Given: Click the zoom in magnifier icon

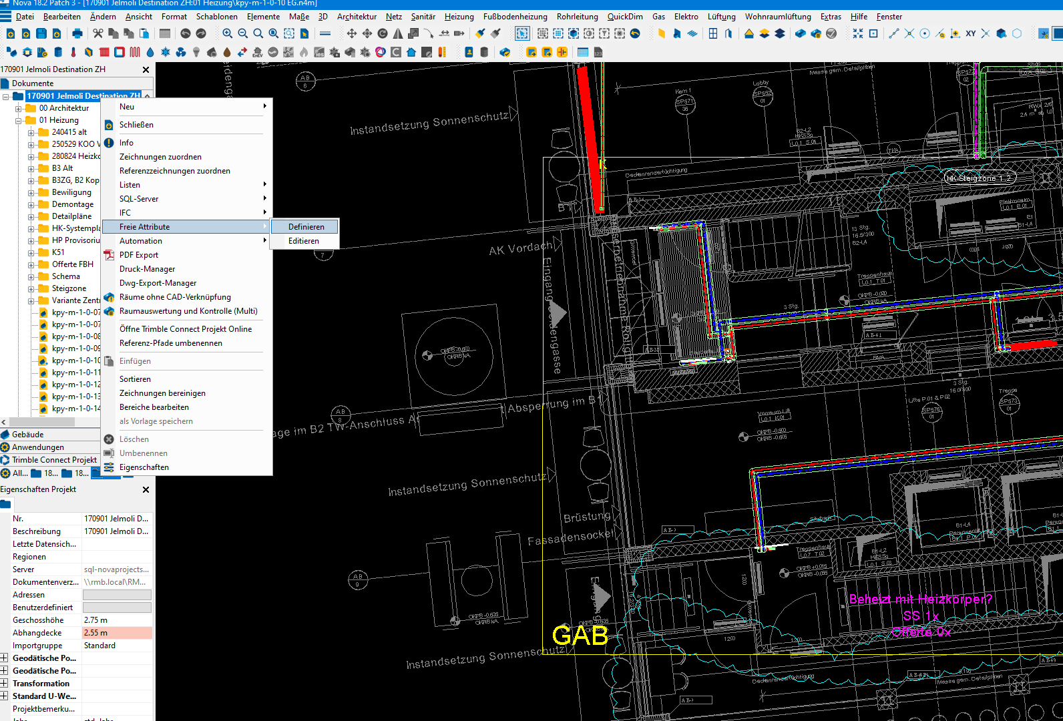Looking at the screenshot, I should click(228, 33).
